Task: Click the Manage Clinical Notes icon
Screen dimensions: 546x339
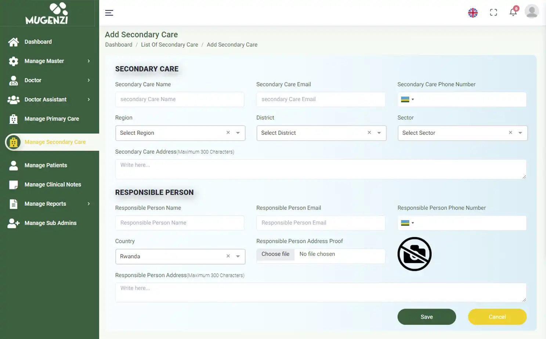Action: tap(14, 185)
